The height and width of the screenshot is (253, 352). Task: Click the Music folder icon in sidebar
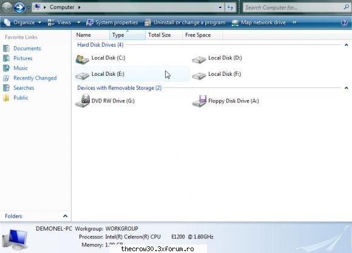point(6,68)
